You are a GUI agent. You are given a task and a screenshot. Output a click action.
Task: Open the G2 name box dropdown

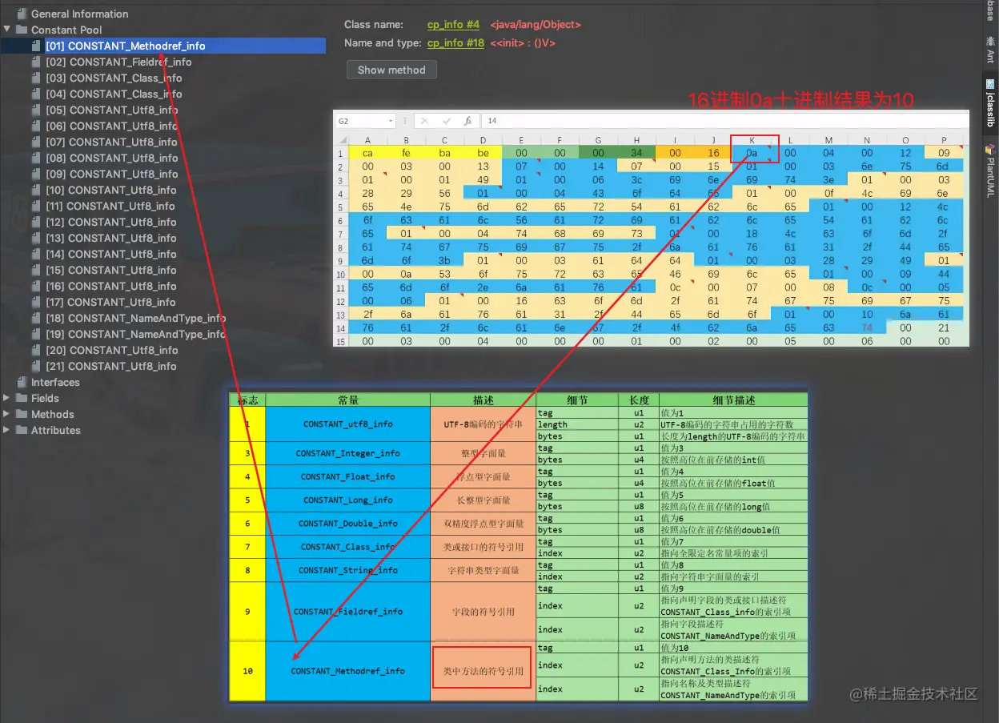point(391,121)
